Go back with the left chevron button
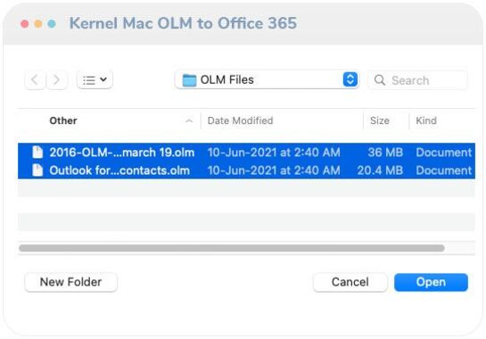The image size is (486, 339). (x=35, y=80)
